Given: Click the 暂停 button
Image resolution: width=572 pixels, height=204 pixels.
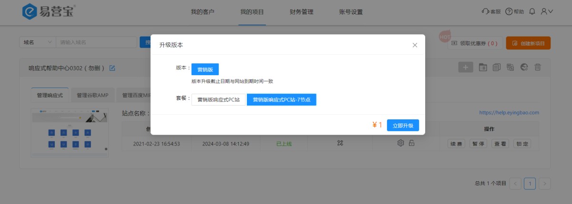Looking at the screenshot, I should 479,144.
